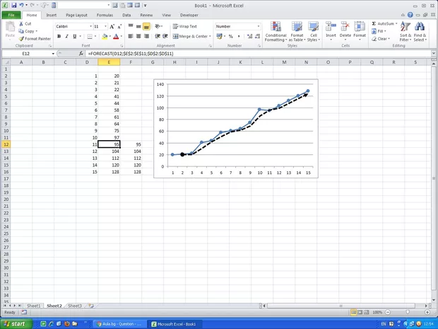Click the Format Painter icon
The image size is (438, 329).
[20, 39]
